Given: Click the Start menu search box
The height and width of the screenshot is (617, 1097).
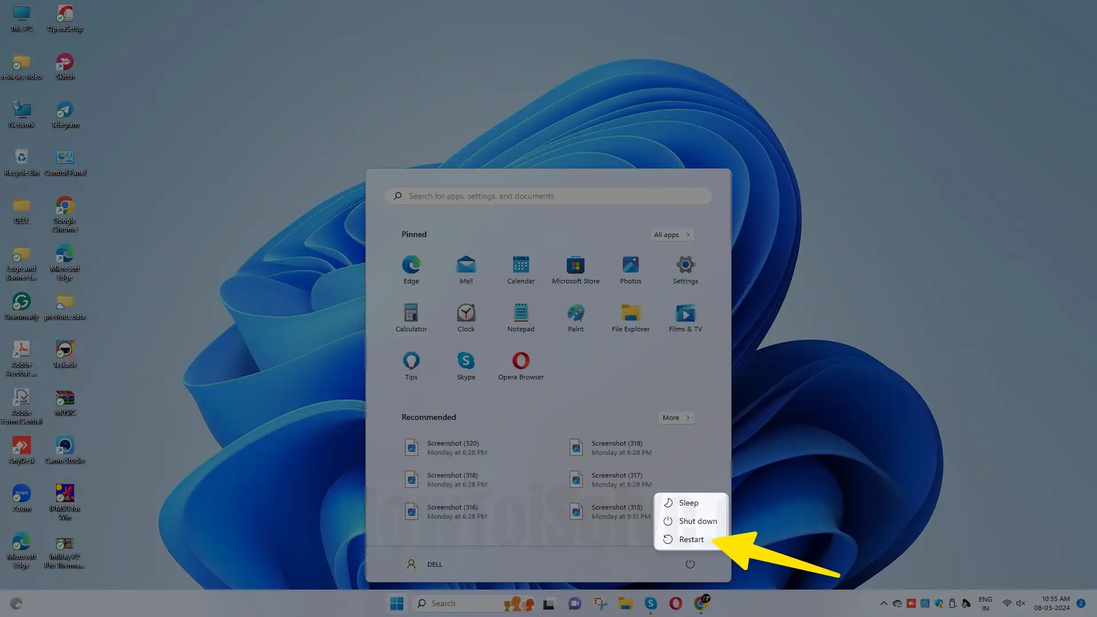Looking at the screenshot, I should (548, 196).
